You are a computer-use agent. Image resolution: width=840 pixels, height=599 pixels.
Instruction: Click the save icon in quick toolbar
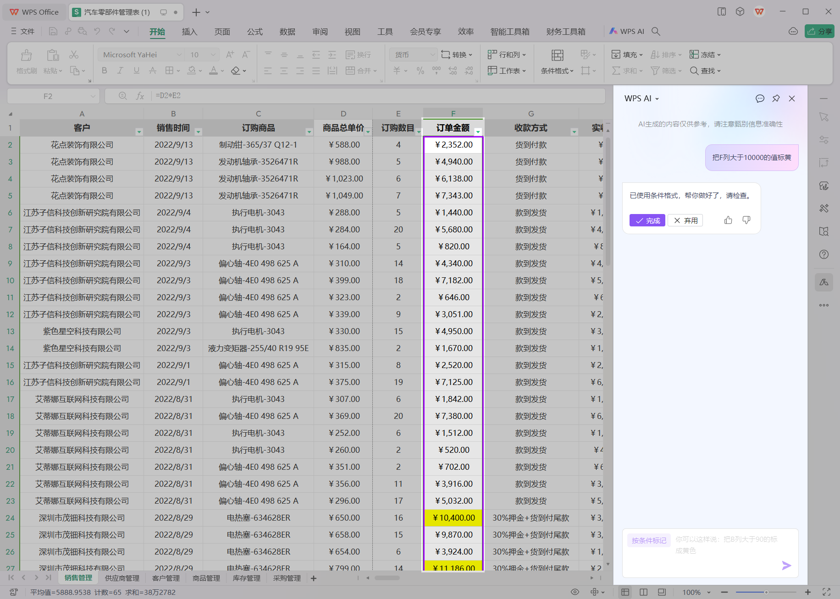[53, 31]
